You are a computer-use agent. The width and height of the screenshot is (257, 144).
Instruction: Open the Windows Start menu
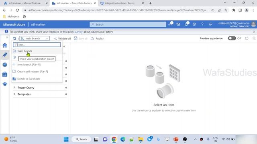(x=66, y=139)
